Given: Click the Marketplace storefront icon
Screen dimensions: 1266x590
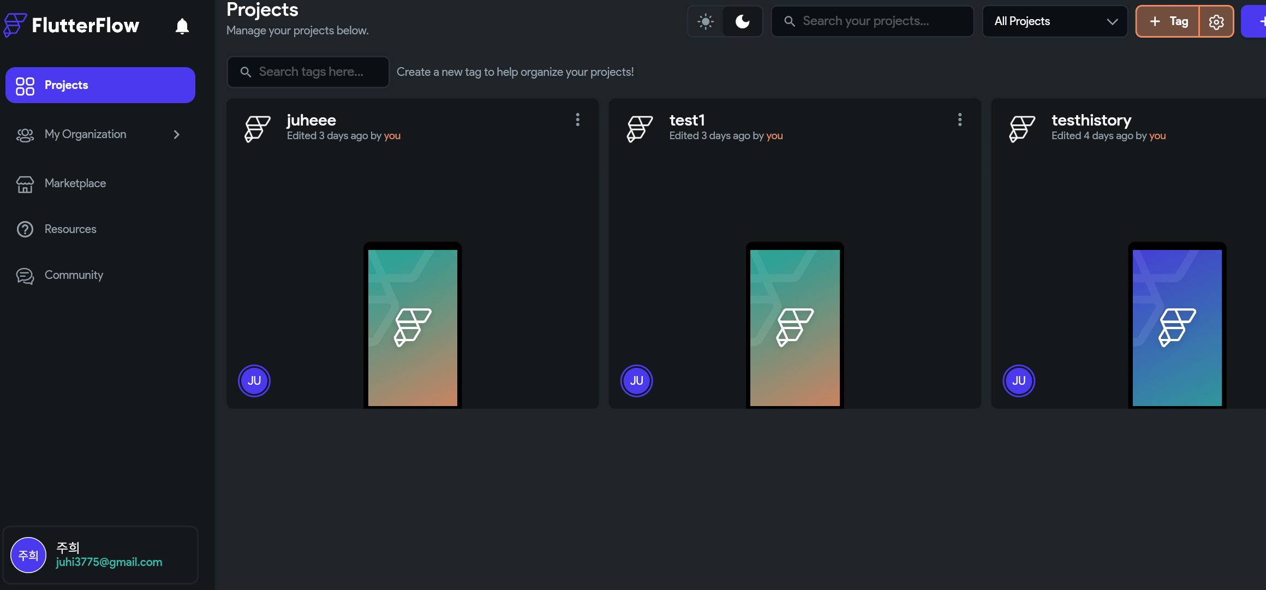Looking at the screenshot, I should click(x=25, y=184).
